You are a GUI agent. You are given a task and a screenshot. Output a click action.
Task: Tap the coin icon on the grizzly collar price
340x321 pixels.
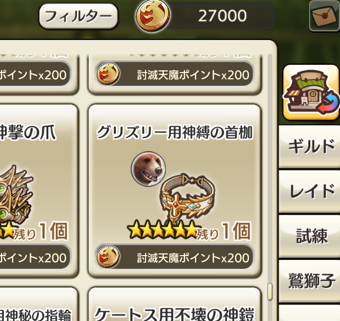(108, 257)
